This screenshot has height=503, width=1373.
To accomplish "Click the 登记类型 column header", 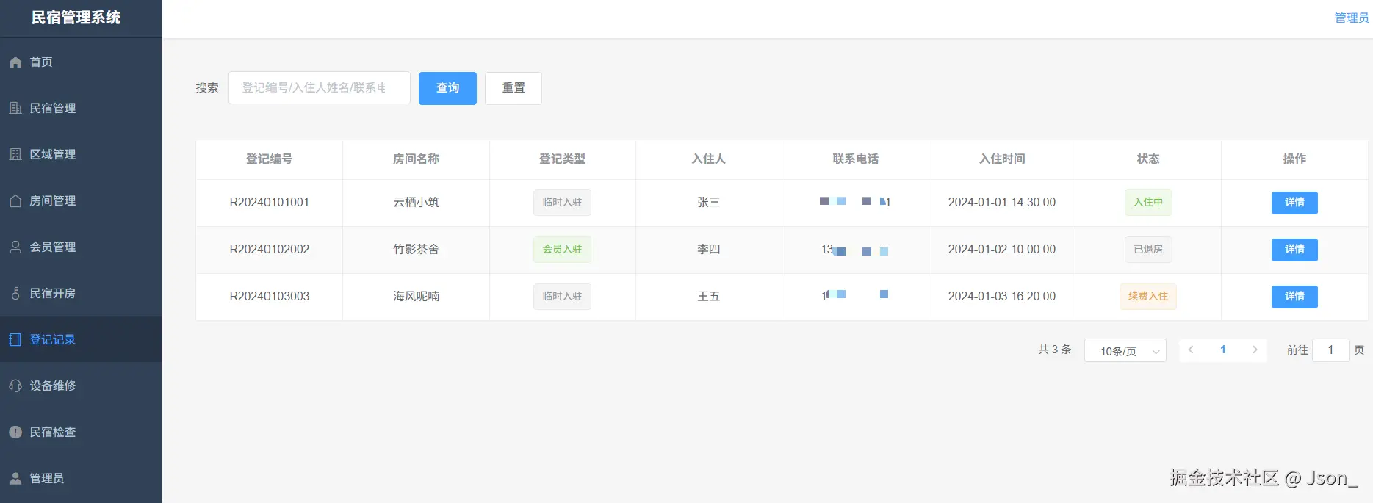I will (x=562, y=159).
